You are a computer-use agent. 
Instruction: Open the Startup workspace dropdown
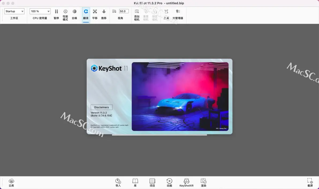pyautogui.click(x=14, y=11)
